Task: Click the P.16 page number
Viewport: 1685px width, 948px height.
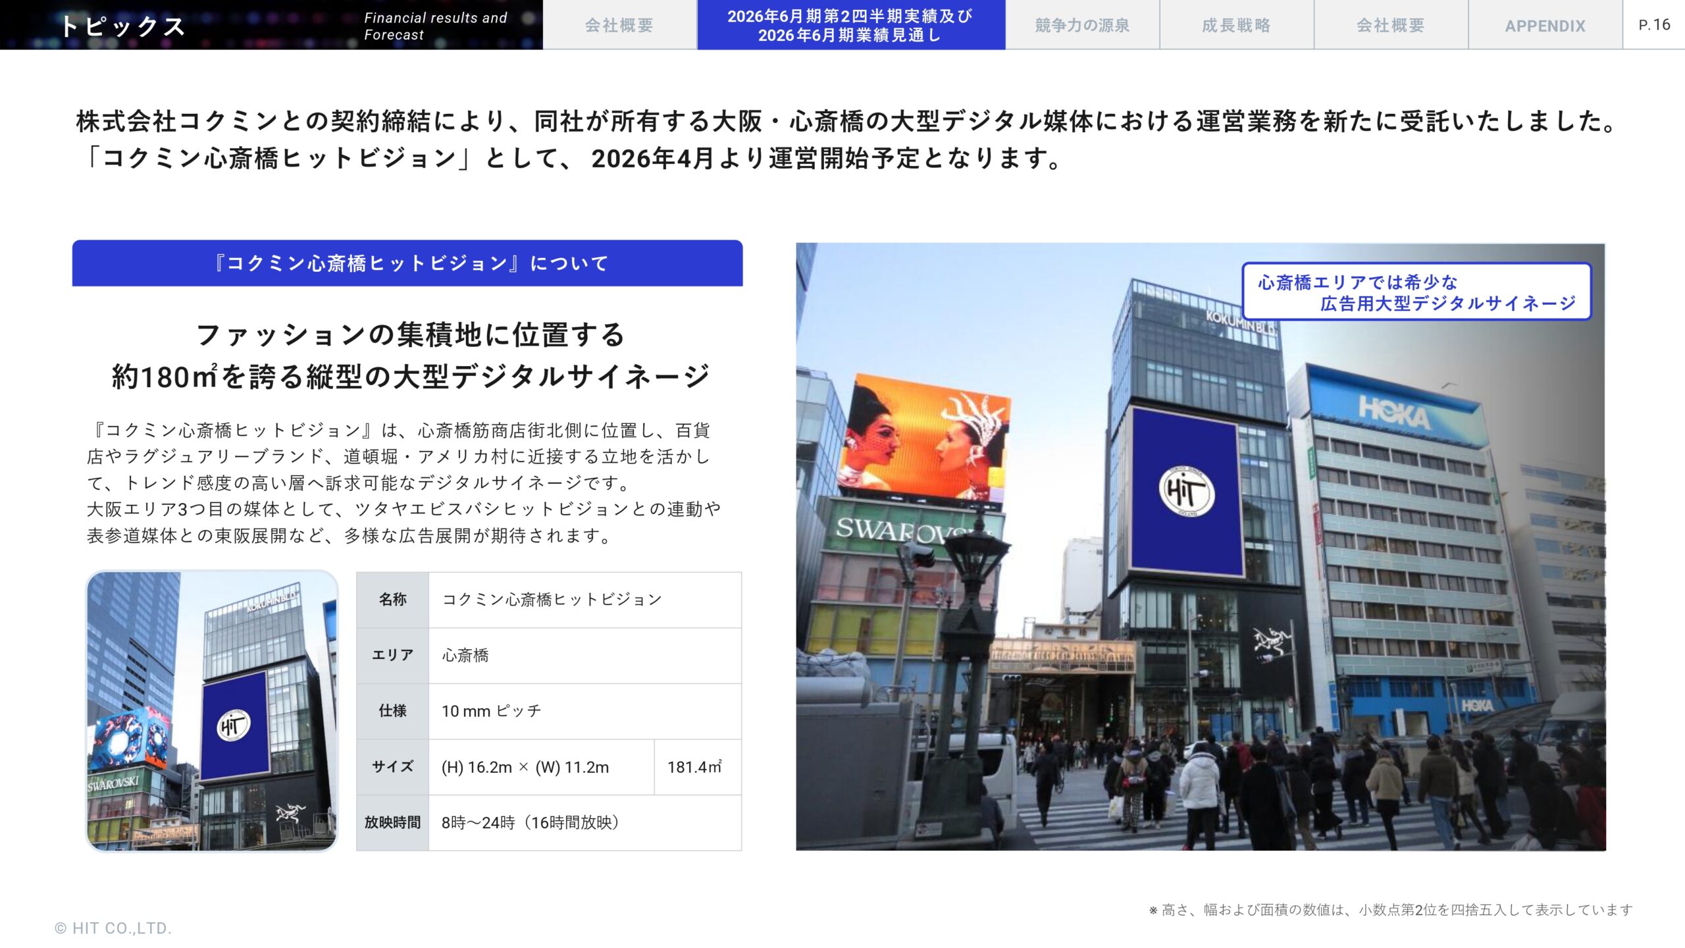Action: [x=1658, y=24]
